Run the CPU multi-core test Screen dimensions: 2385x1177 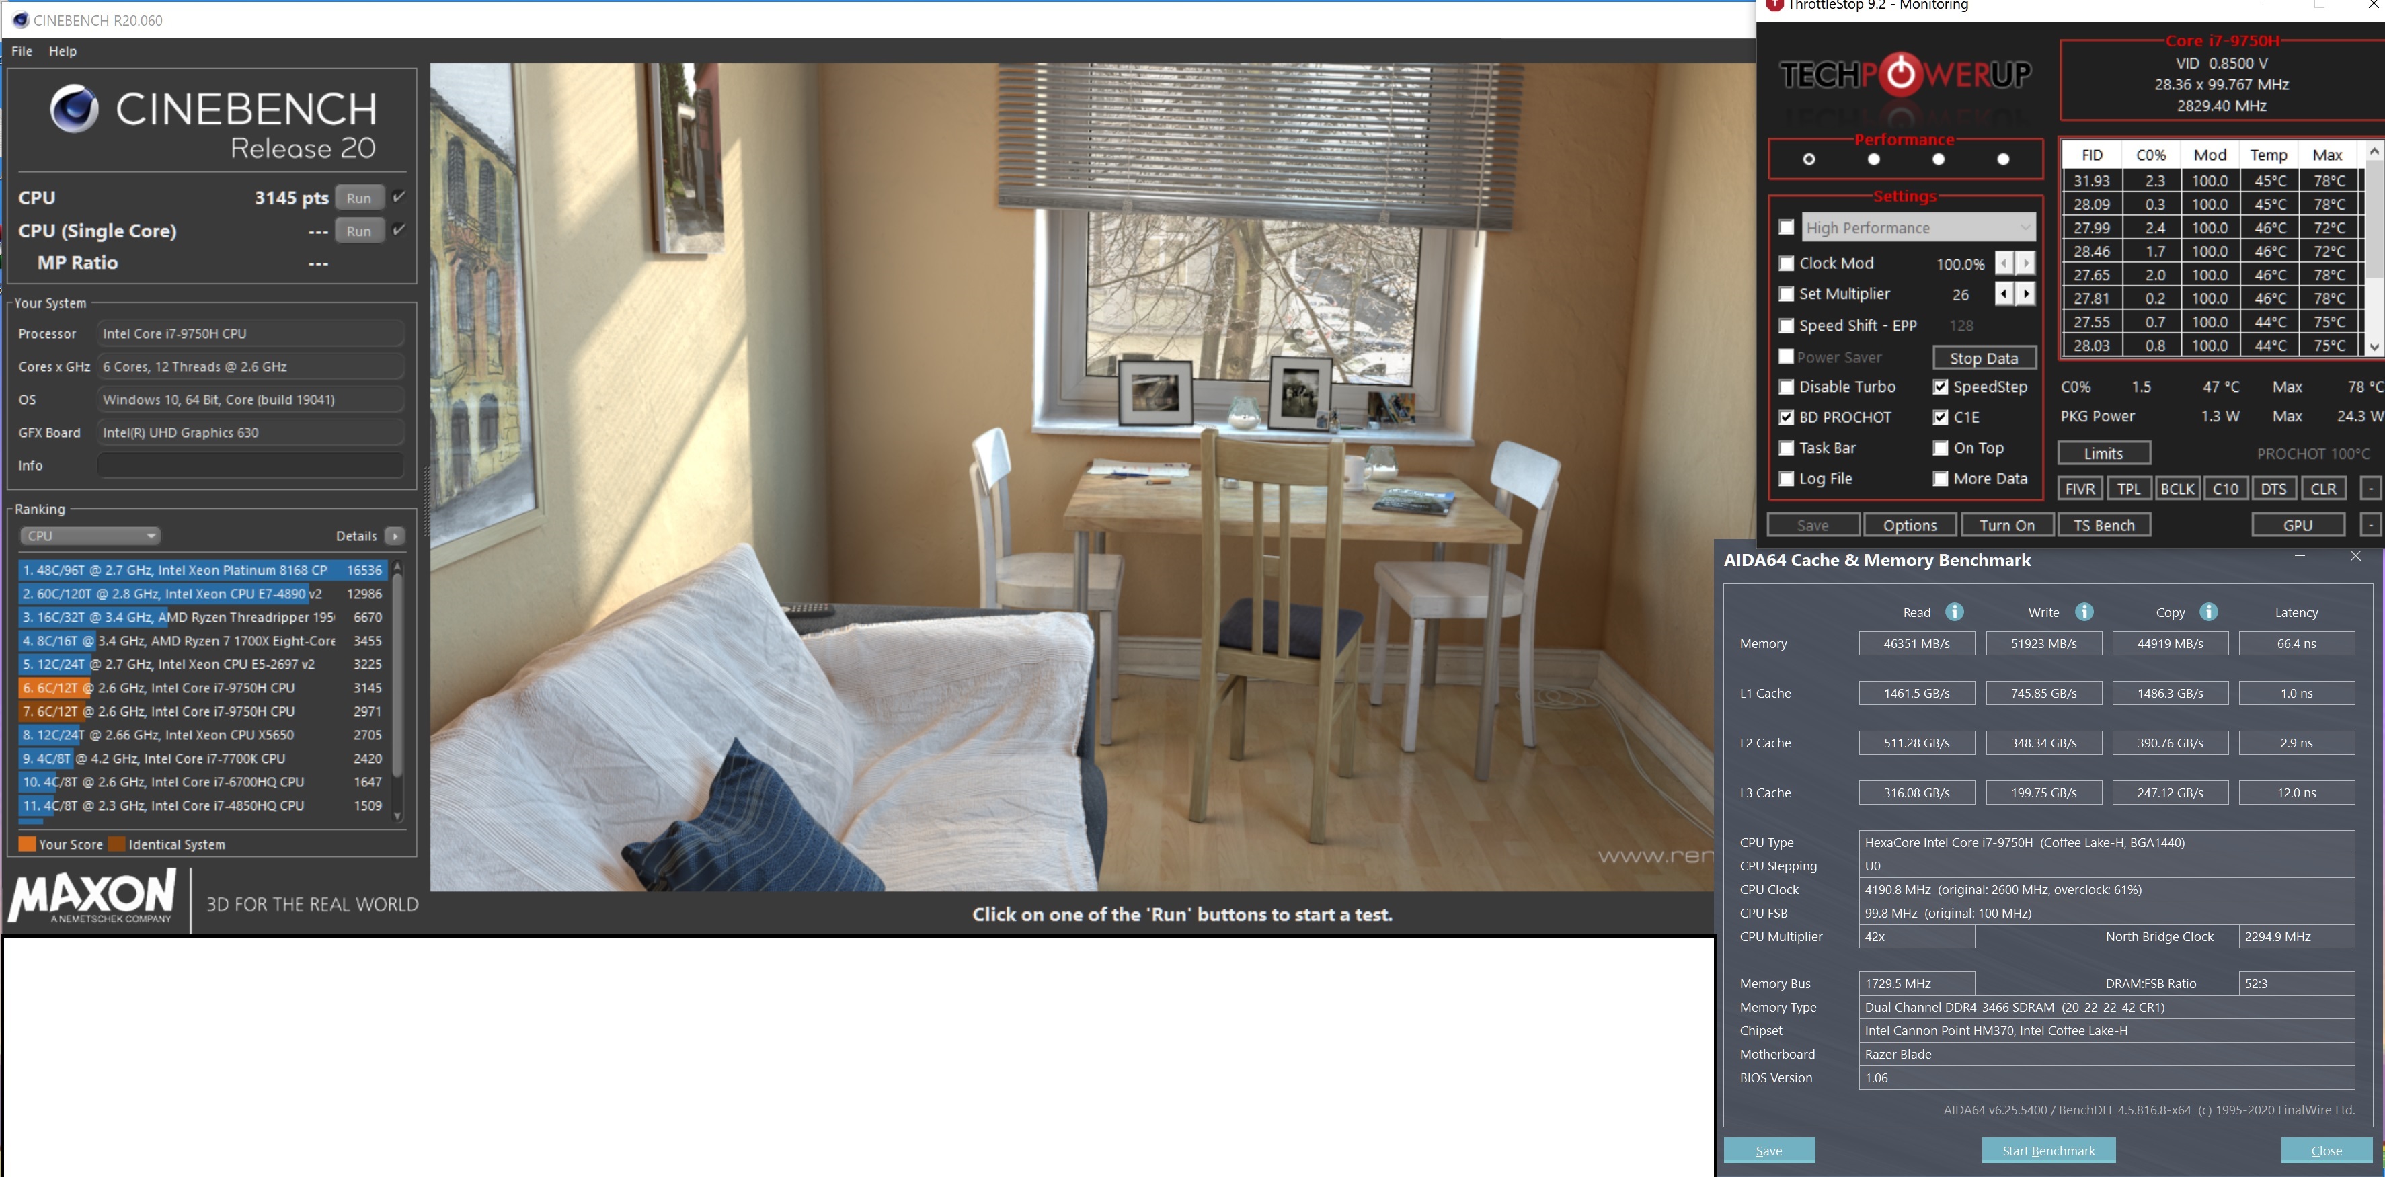pyautogui.click(x=359, y=197)
